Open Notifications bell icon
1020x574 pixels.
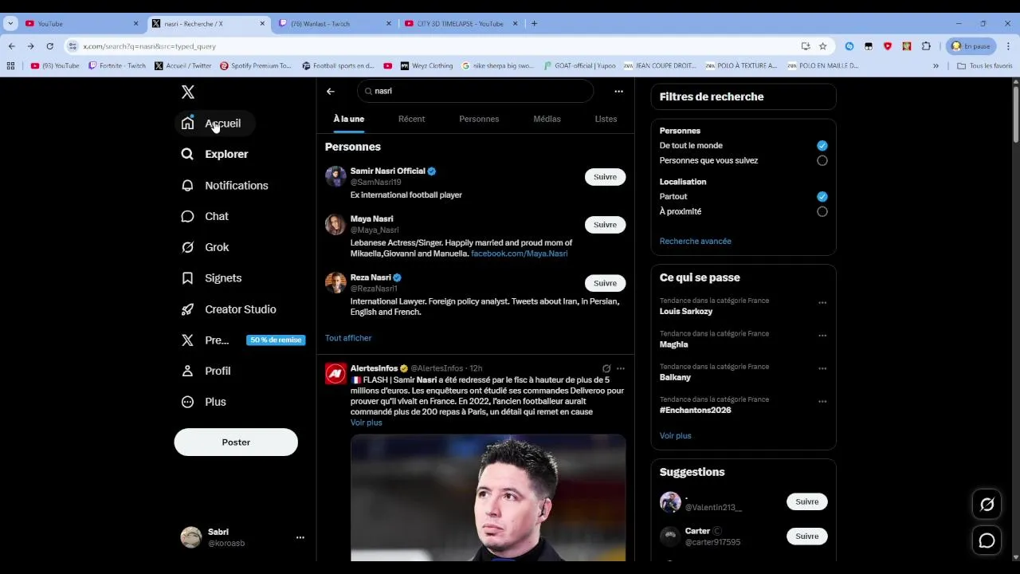click(x=187, y=185)
